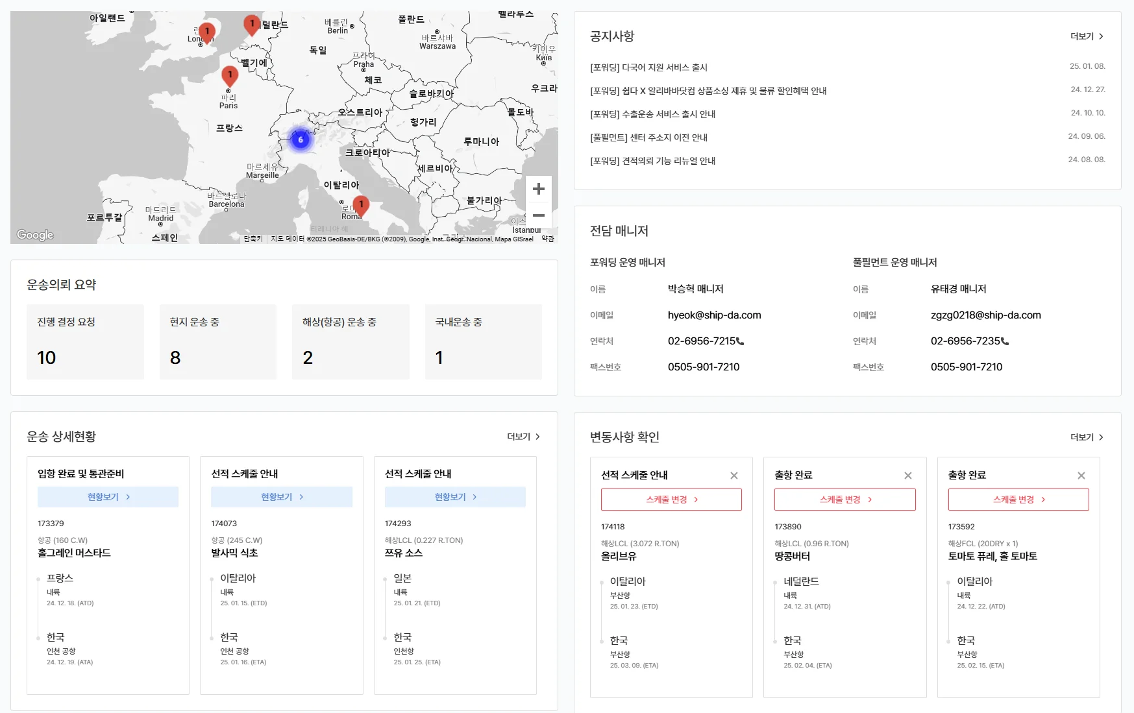Open the 다국어 지원 서비스 출시 notice
The image size is (1134, 713).
click(648, 67)
